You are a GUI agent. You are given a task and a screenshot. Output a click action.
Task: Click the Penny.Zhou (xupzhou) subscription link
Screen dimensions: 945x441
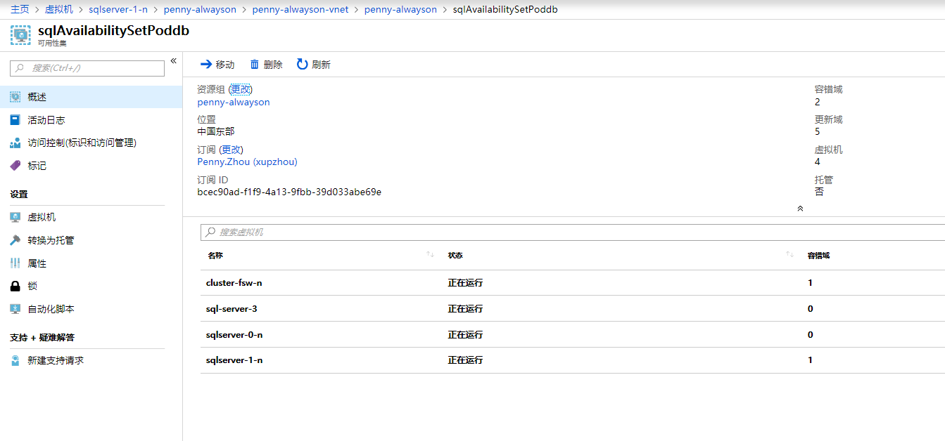pyautogui.click(x=247, y=162)
